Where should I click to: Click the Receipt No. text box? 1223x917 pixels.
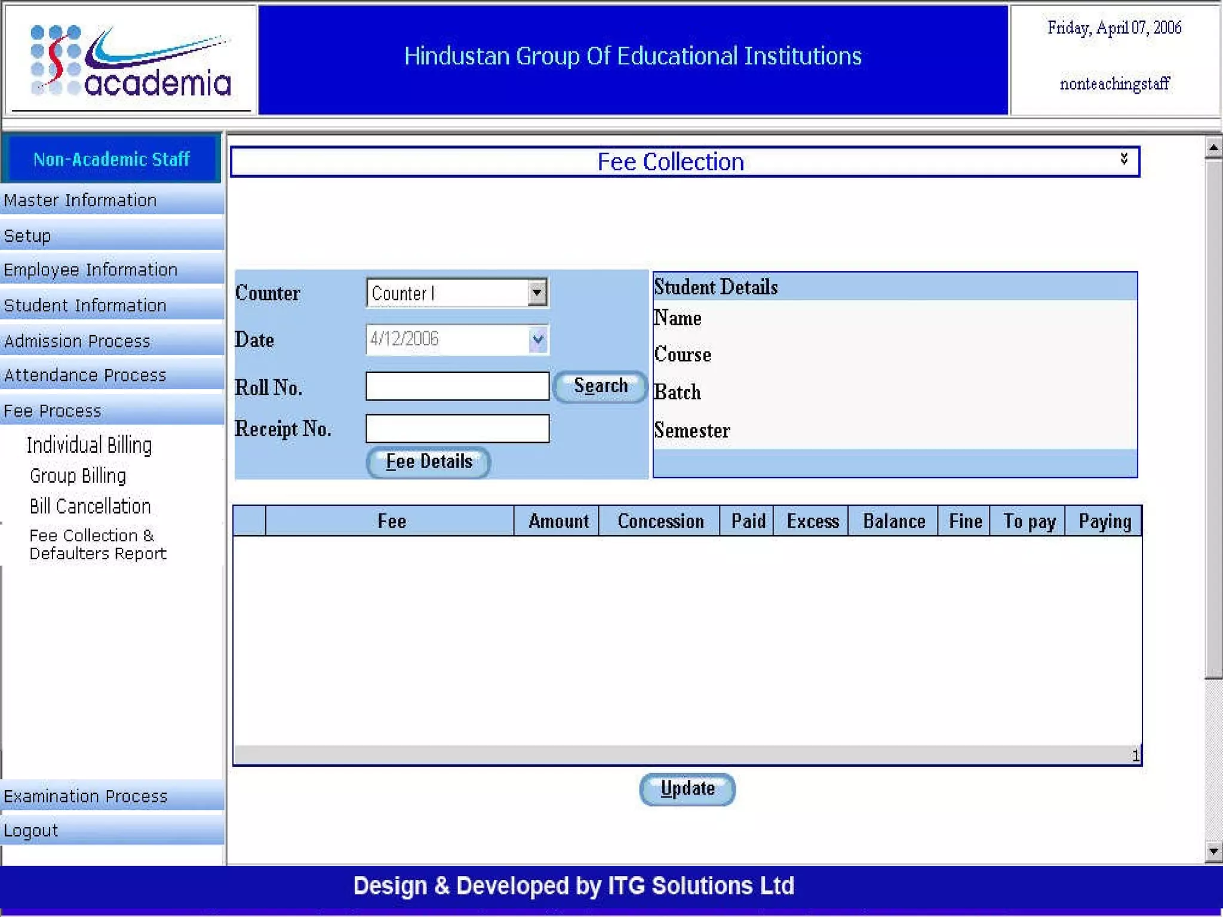457,429
